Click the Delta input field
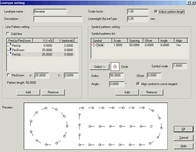This screenshot has width=196, height=152. tap(117, 76)
